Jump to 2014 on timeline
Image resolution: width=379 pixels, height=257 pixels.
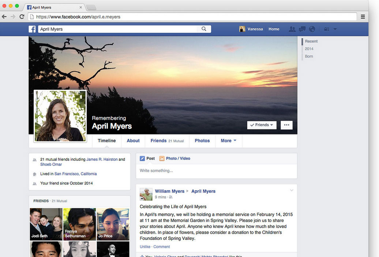309,49
